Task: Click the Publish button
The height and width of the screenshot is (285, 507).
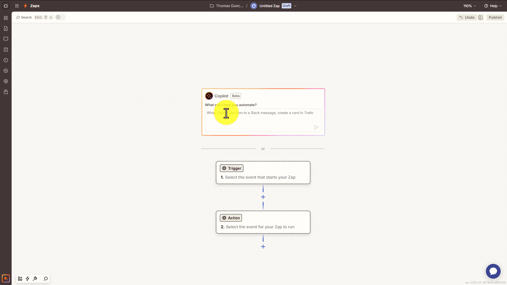Action: coord(495,17)
